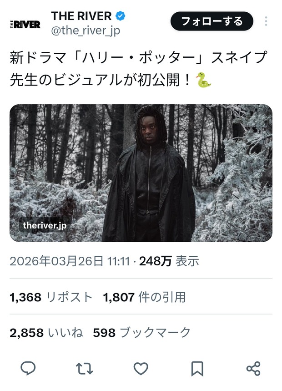Click the 2026年03月26日 11:11 timestamp

click(70, 261)
